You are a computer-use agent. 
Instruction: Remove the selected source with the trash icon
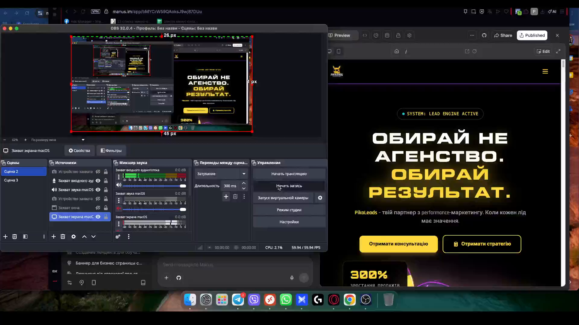tap(63, 237)
